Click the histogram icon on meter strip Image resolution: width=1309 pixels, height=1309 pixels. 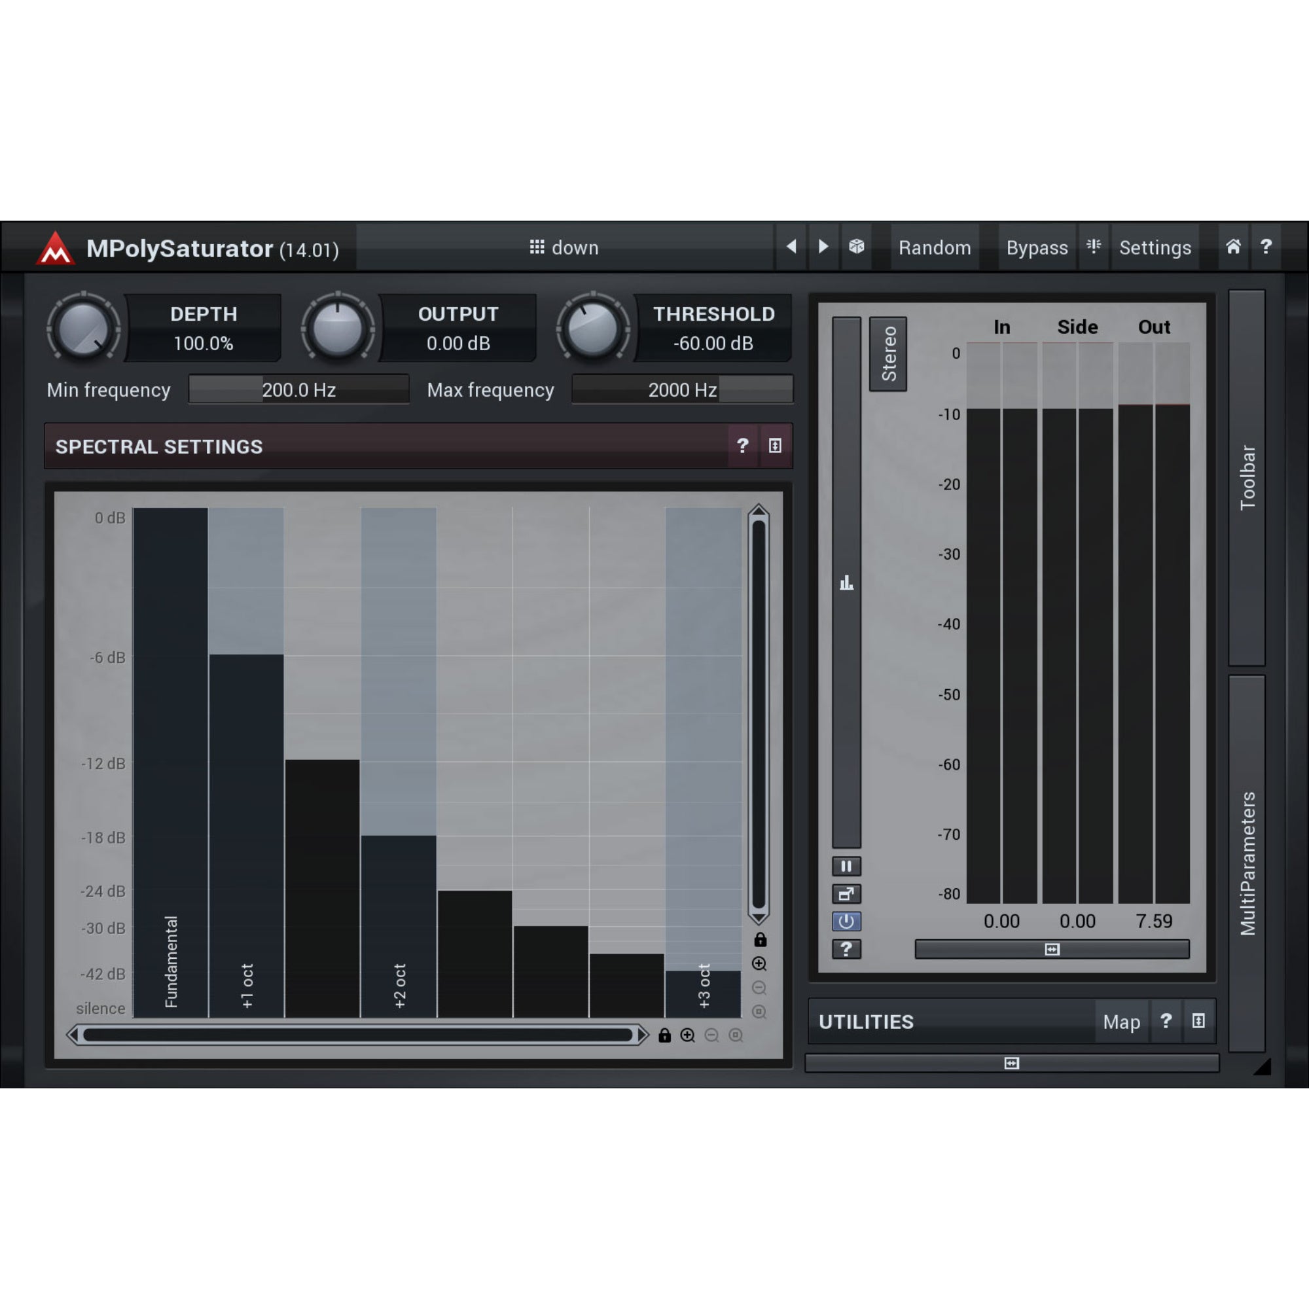click(x=846, y=583)
